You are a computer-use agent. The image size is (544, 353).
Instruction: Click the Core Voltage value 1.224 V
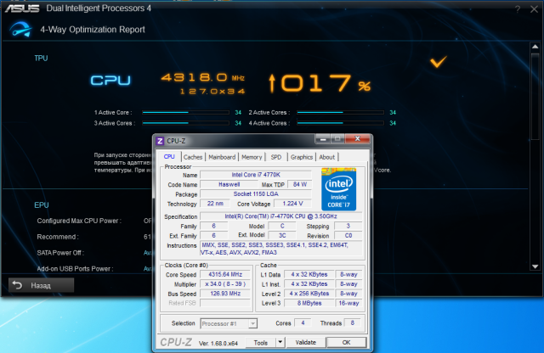[x=292, y=204]
